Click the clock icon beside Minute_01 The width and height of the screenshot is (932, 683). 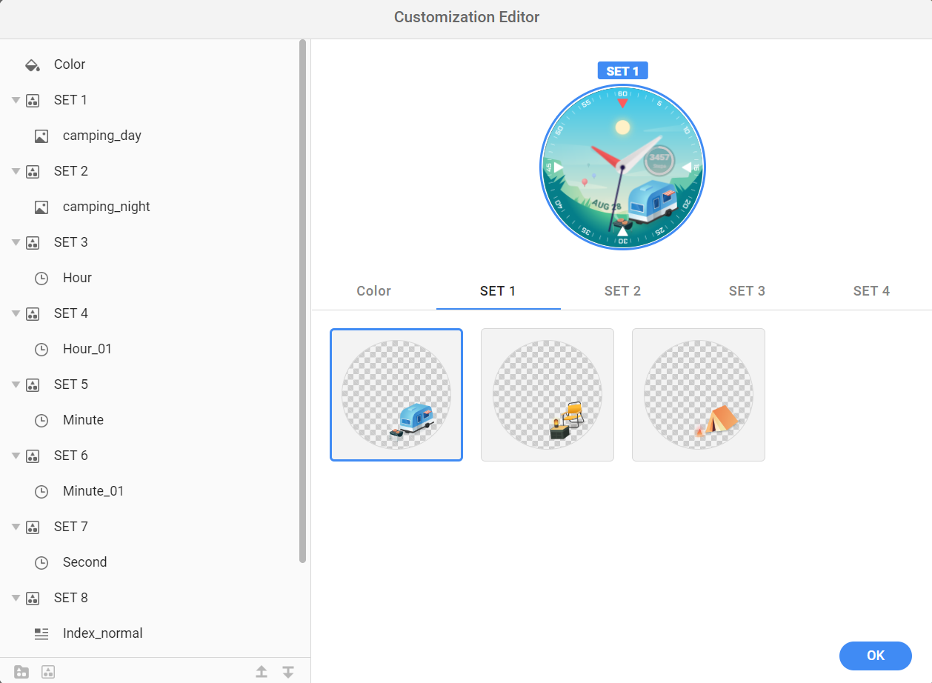41,491
